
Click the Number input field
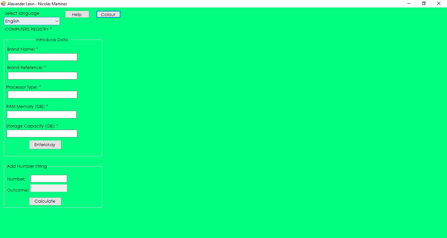(48, 178)
